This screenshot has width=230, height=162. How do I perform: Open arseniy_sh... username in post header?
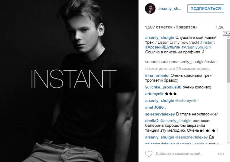click(170, 9)
